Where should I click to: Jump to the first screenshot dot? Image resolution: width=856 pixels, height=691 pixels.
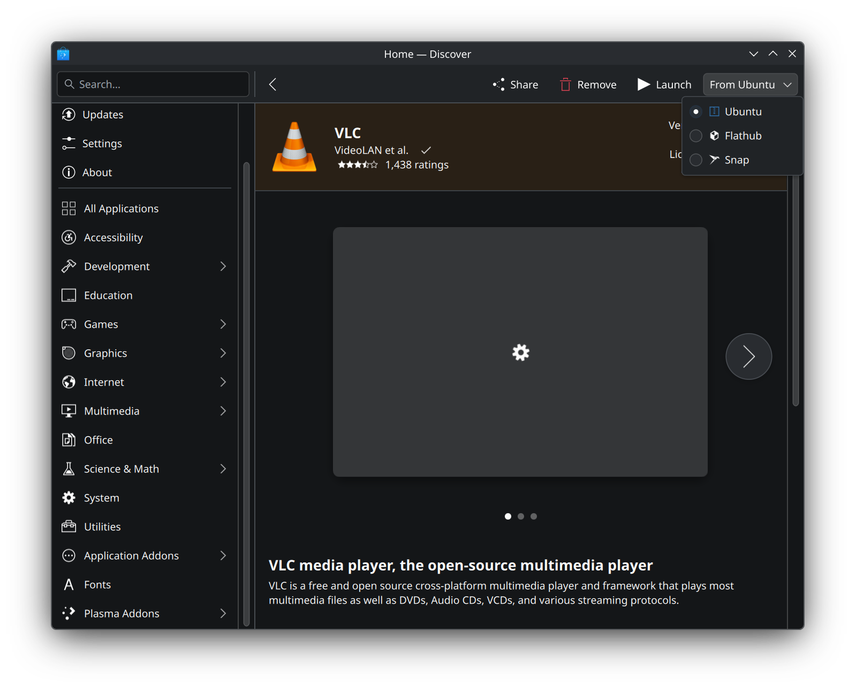click(x=507, y=516)
